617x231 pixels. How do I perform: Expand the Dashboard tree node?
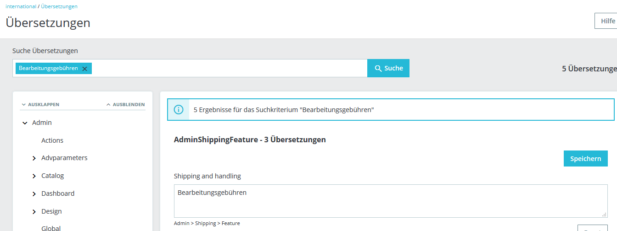34,194
